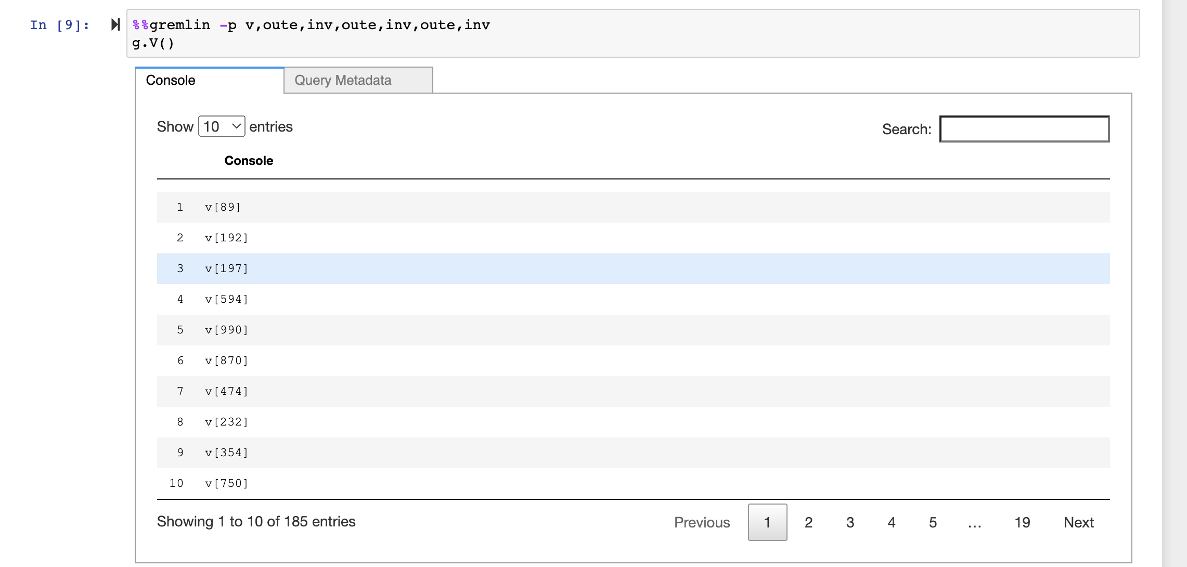Click the Console column header

click(x=249, y=161)
